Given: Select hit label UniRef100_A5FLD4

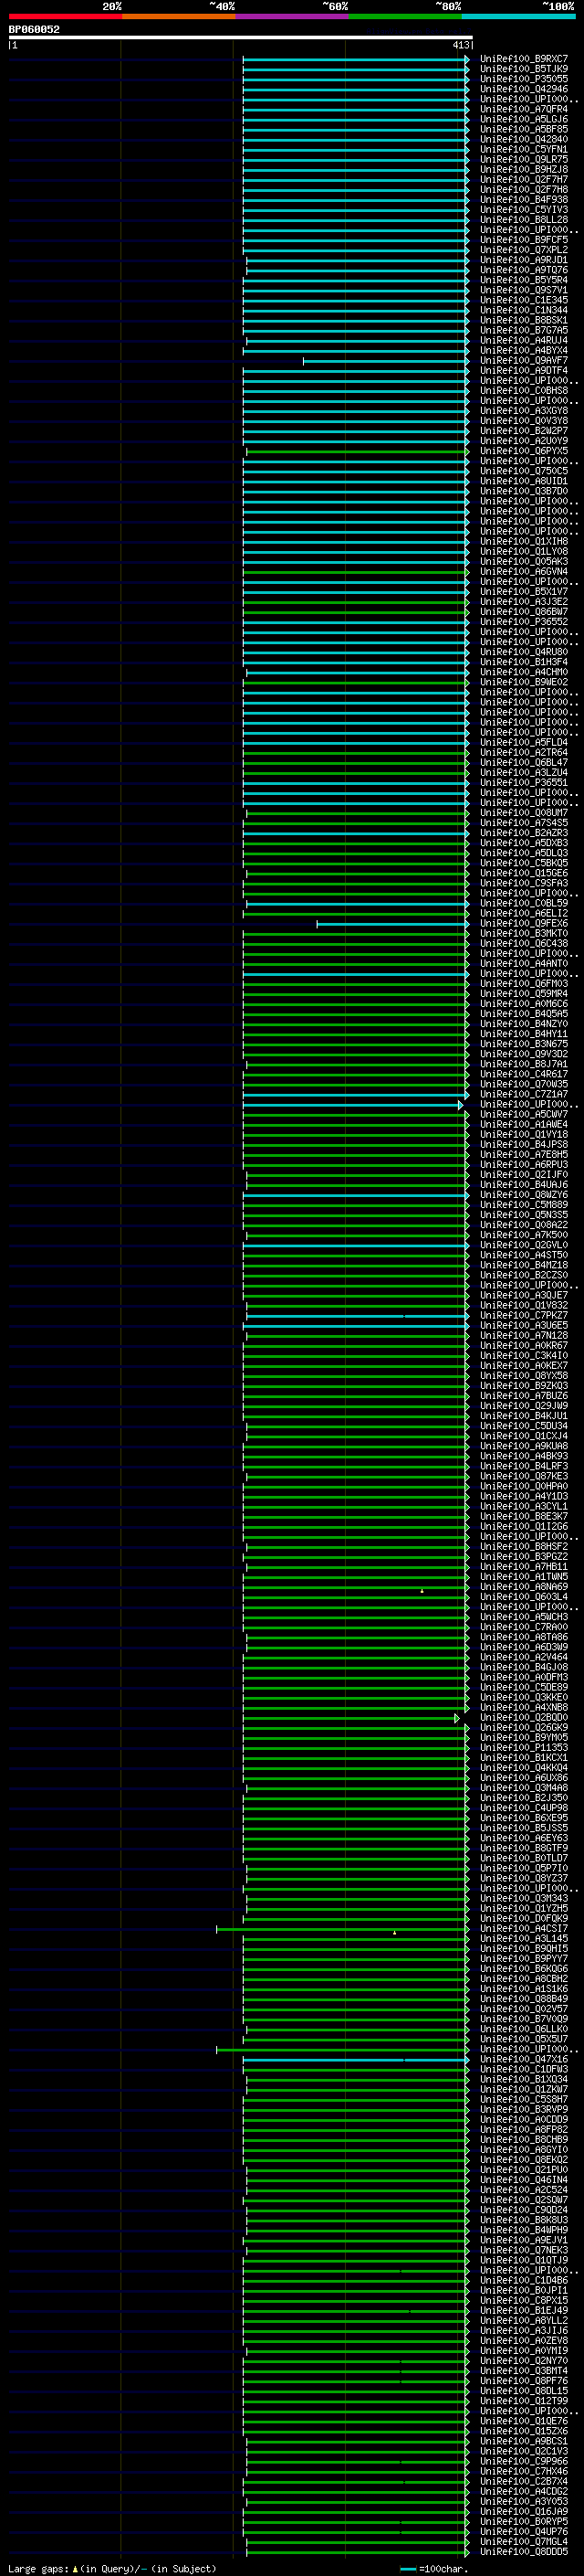Looking at the screenshot, I should 524,742.
